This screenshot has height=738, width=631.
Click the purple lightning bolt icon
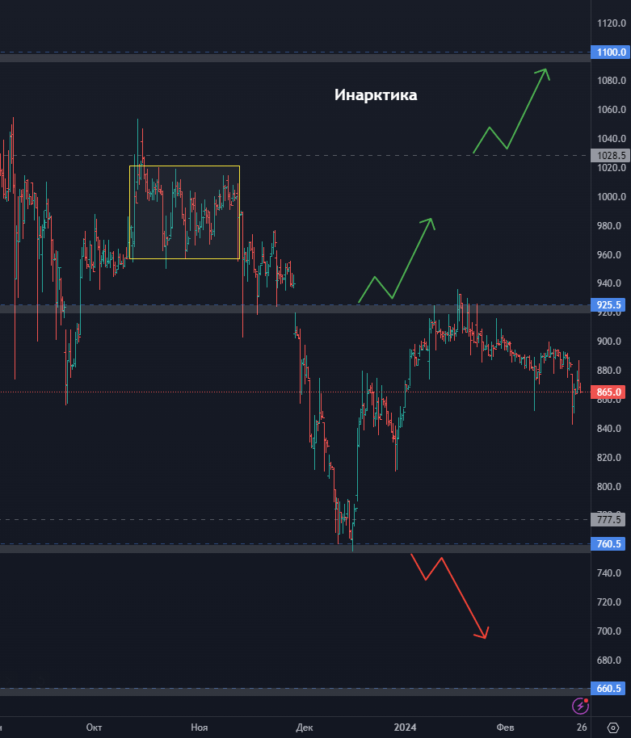pyautogui.click(x=580, y=707)
